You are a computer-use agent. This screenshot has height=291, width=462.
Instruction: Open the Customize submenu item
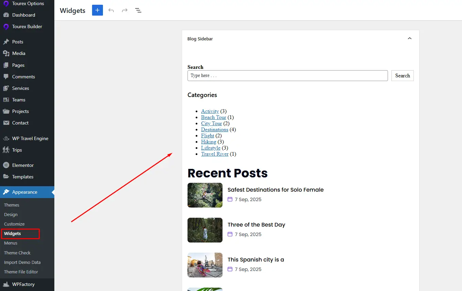pyautogui.click(x=14, y=224)
